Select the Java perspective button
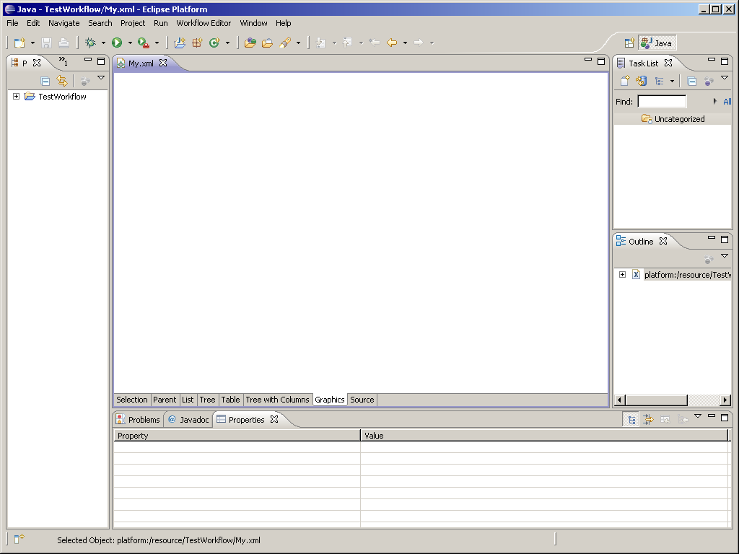Image resolution: width=739 pixels, height=554 pixels. pos(657,43)
